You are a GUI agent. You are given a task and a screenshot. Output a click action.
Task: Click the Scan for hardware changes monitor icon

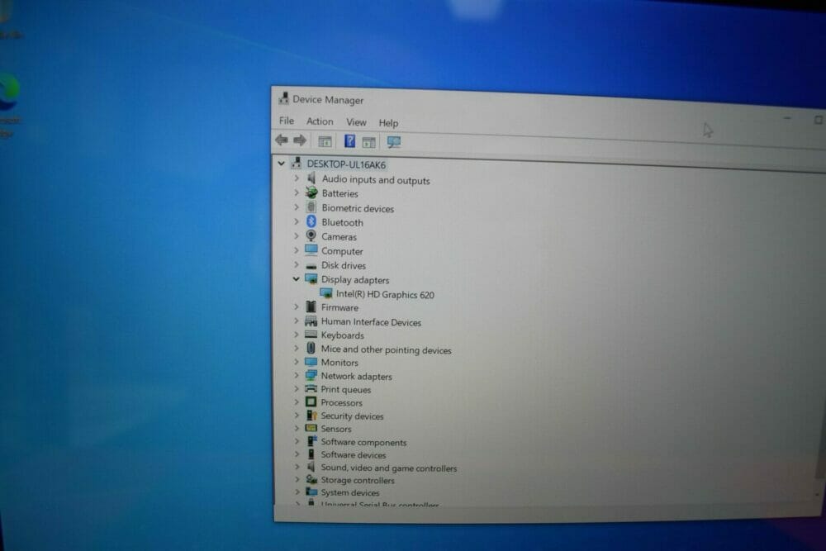(393, 142)
